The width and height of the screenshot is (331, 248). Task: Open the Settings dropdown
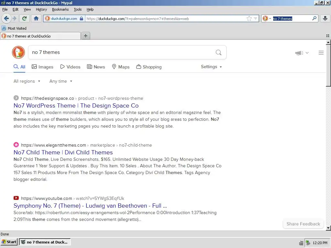(211, 67)
